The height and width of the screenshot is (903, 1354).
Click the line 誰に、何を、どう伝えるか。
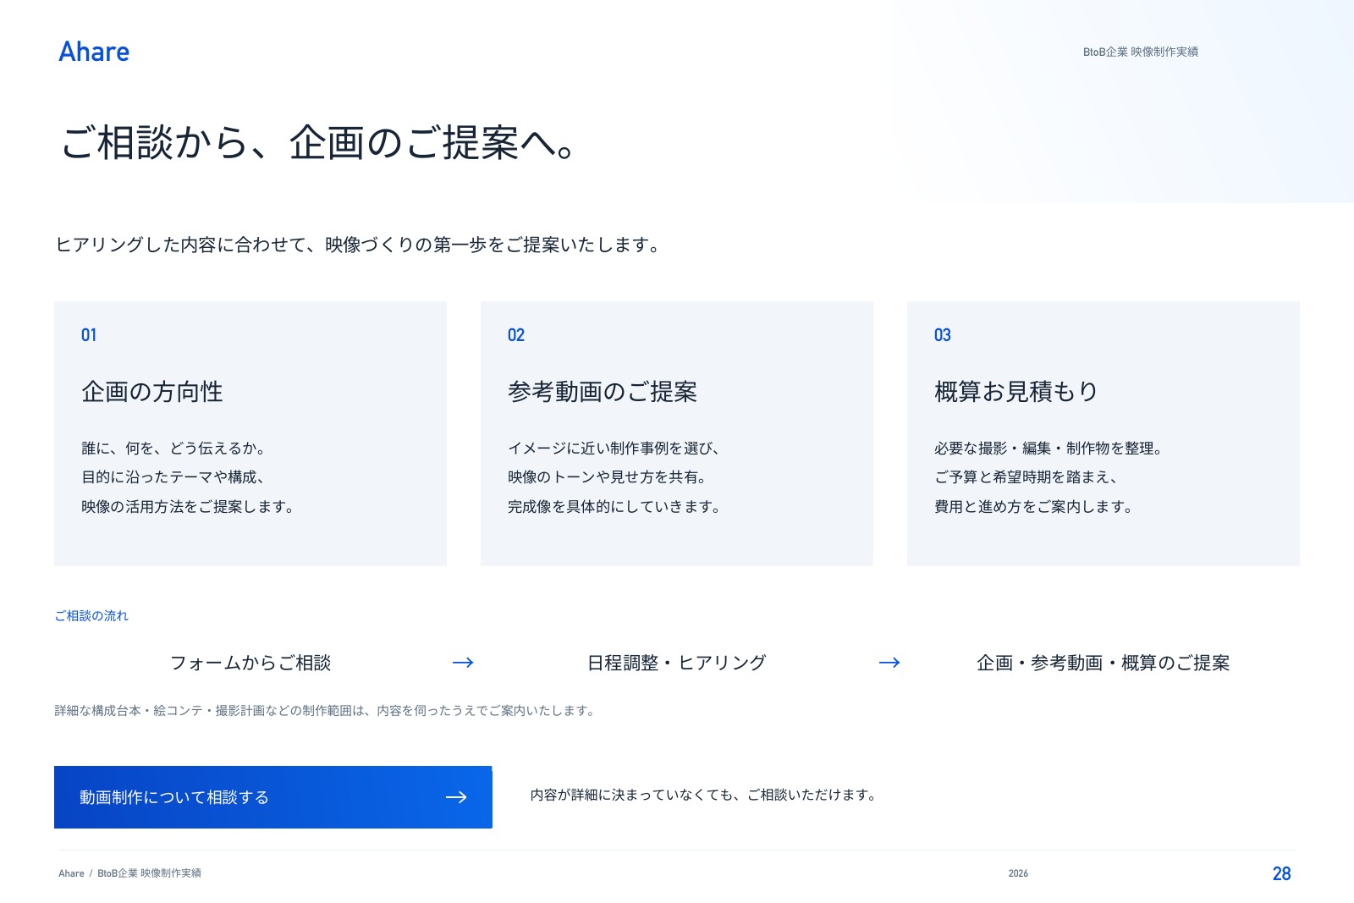tap(173, 449)
